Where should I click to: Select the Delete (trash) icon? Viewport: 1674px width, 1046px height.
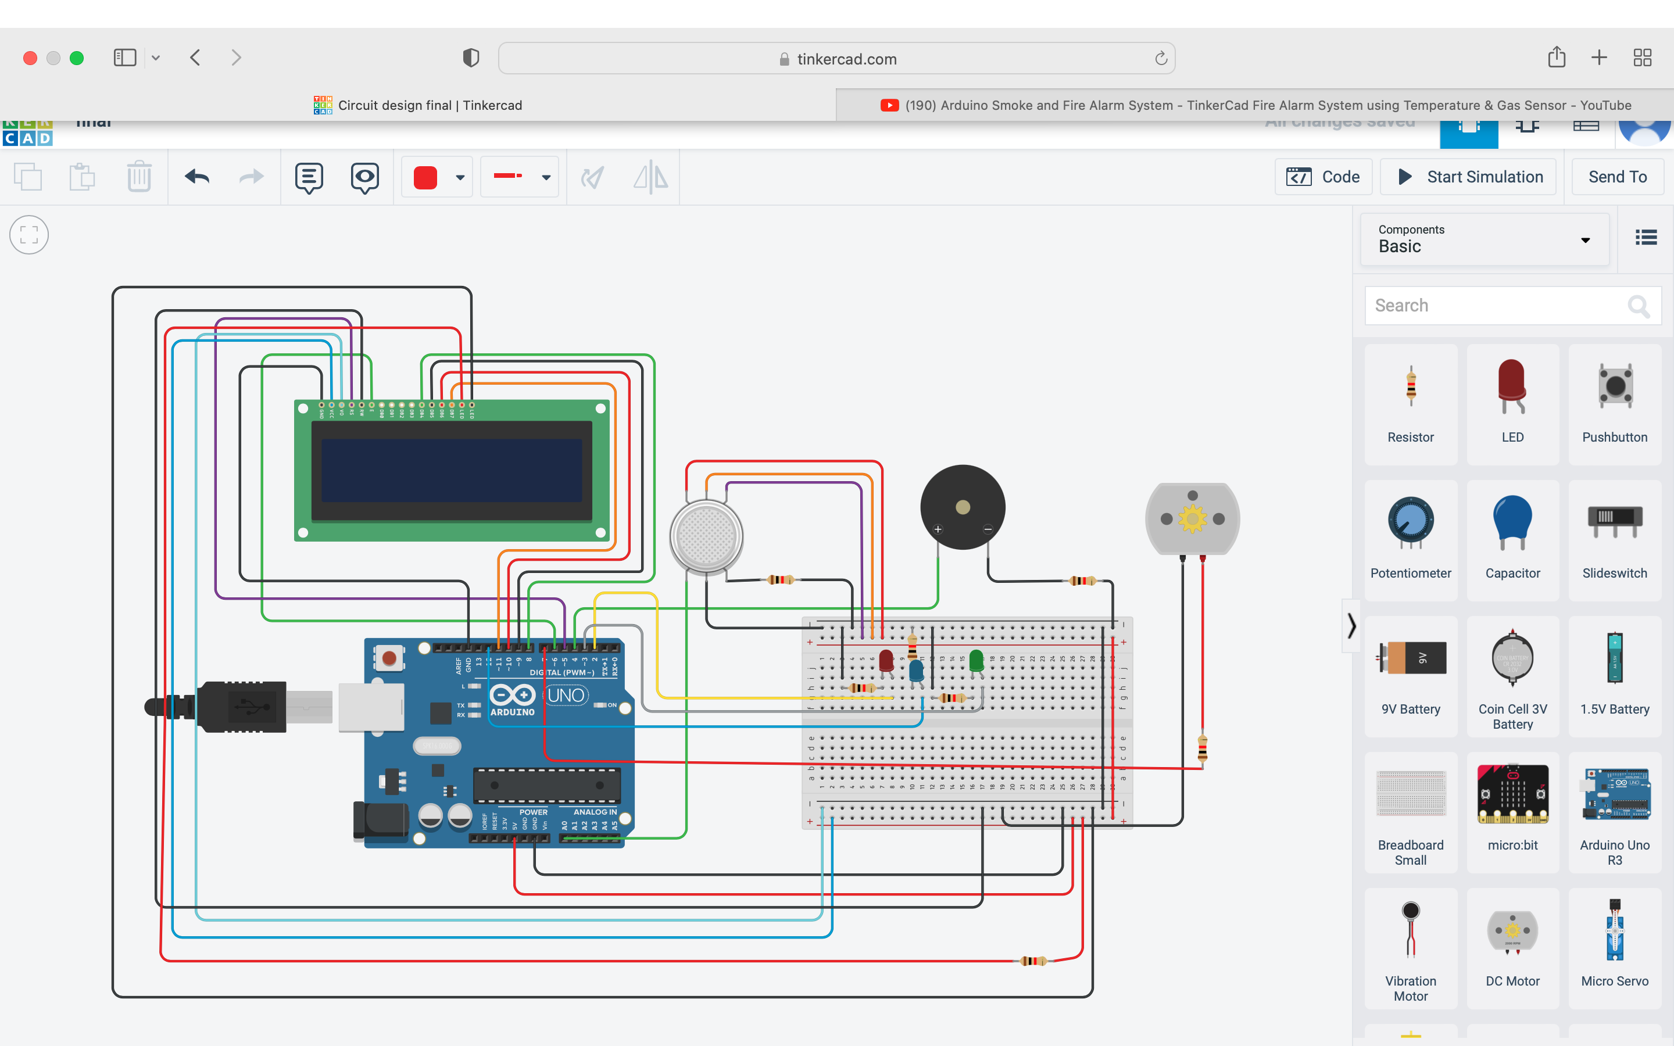click(x=138, y=177)
